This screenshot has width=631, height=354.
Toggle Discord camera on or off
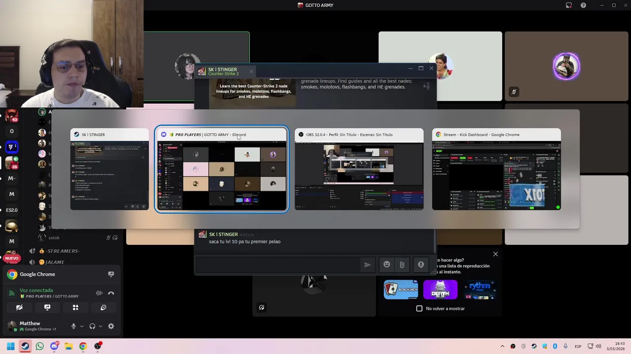[19, 307]
